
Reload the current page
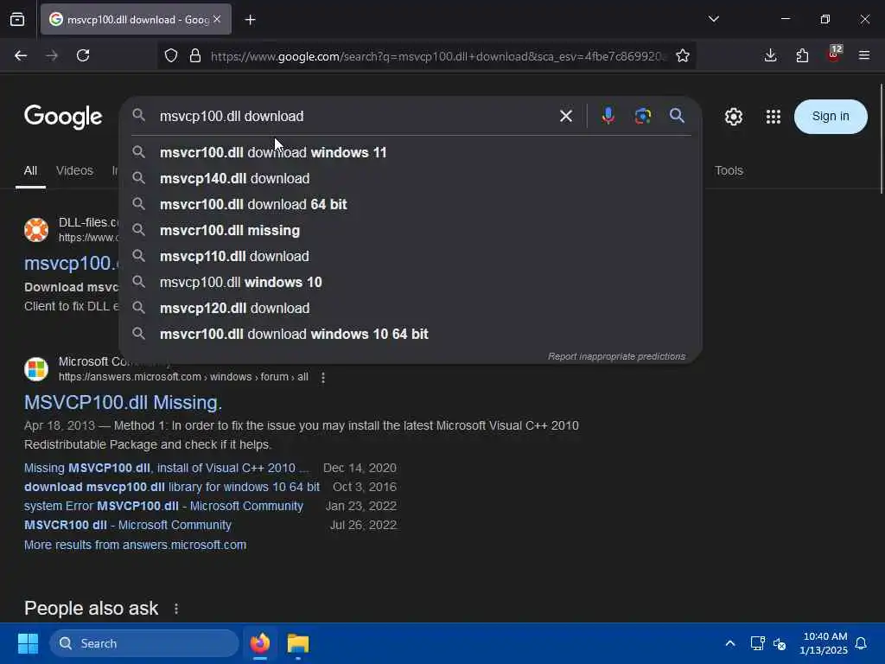83,55
